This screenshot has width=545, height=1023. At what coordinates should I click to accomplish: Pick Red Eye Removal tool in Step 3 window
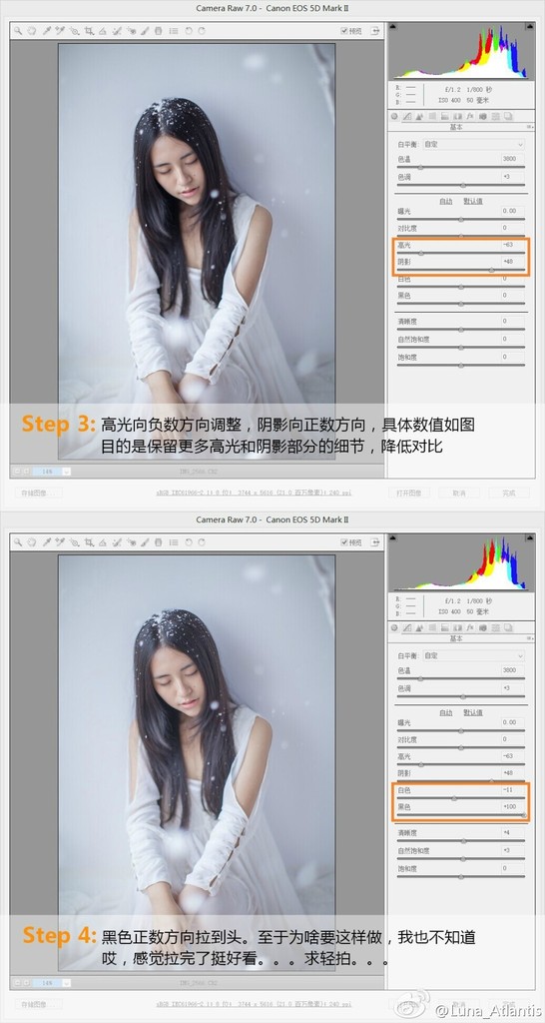coord(132,31)
